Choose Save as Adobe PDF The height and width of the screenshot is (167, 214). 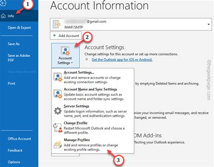pos(19,58)
